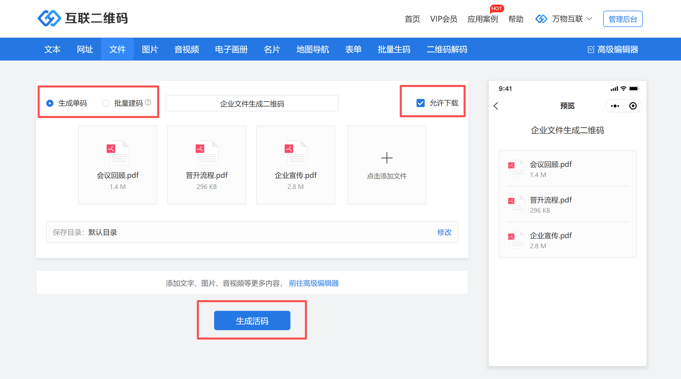Follow the 前往高级编辑器 link
The height and width of the screenshot is (379, 681).
(314, 283)
